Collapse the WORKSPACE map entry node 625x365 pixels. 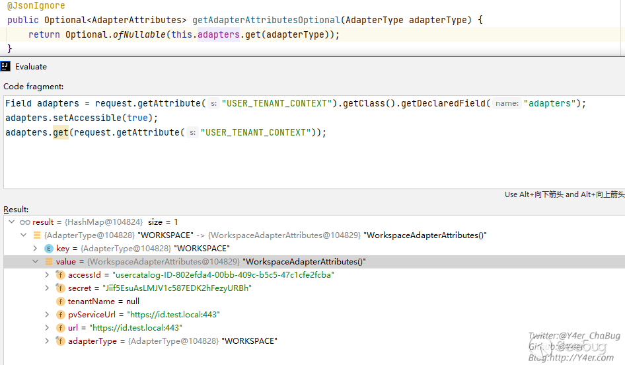(24, 235)
